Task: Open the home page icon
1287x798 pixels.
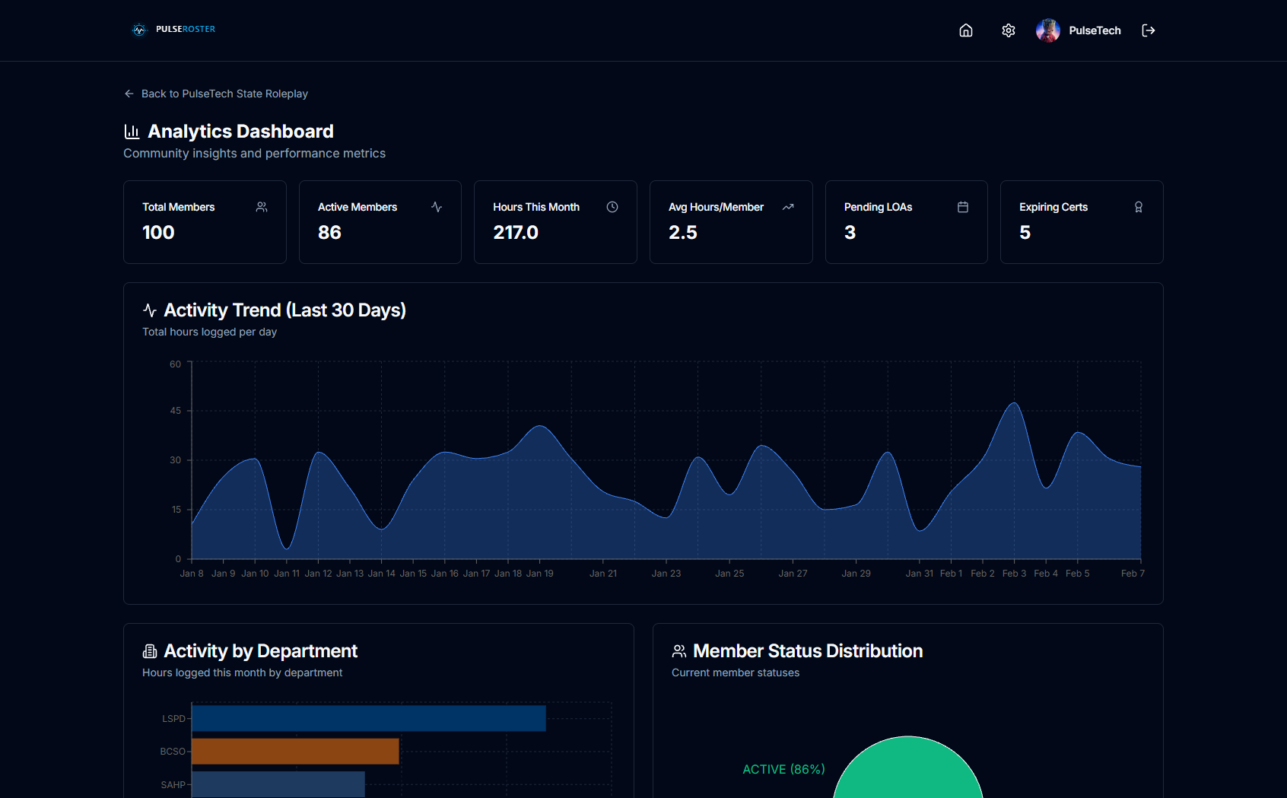Action: coord(966,30)
